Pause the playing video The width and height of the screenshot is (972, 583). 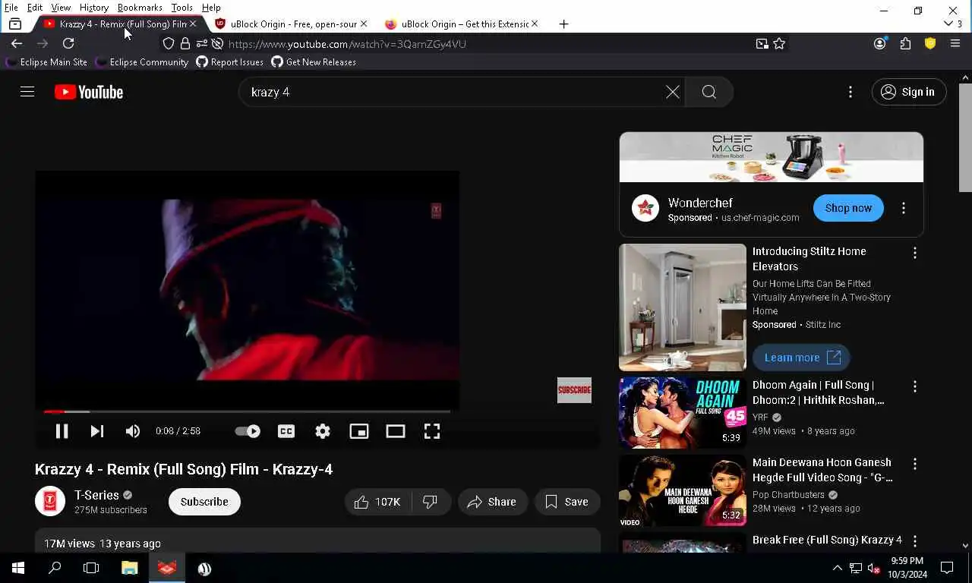click(62, 431)
